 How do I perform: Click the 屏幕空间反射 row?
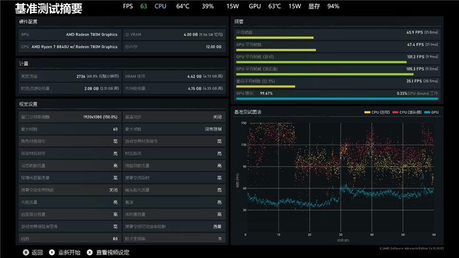(x=174, y=178)
